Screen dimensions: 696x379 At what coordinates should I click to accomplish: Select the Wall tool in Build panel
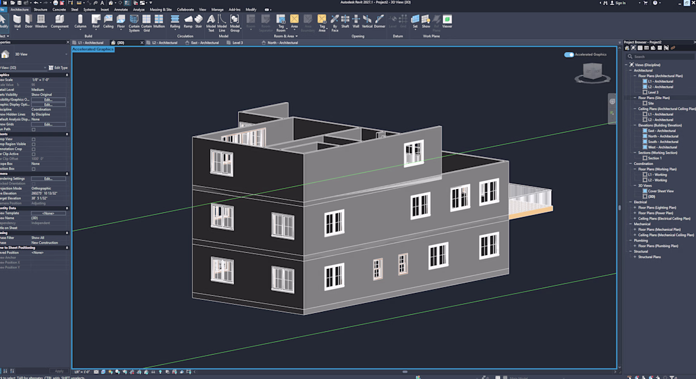(x=17, y=22)
